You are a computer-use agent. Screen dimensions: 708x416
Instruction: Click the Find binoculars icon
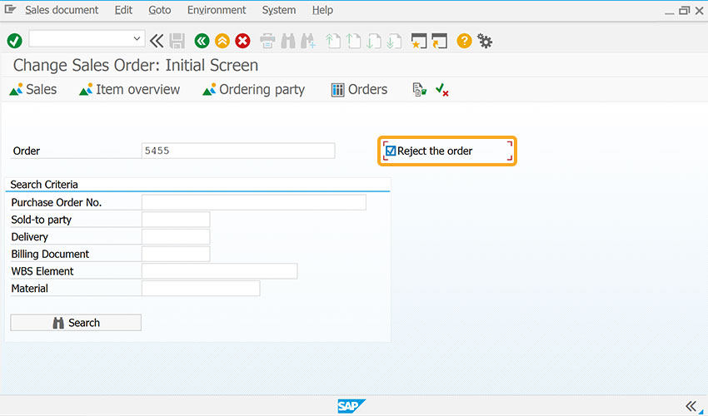pyautogui.click(x=288, y=41)
